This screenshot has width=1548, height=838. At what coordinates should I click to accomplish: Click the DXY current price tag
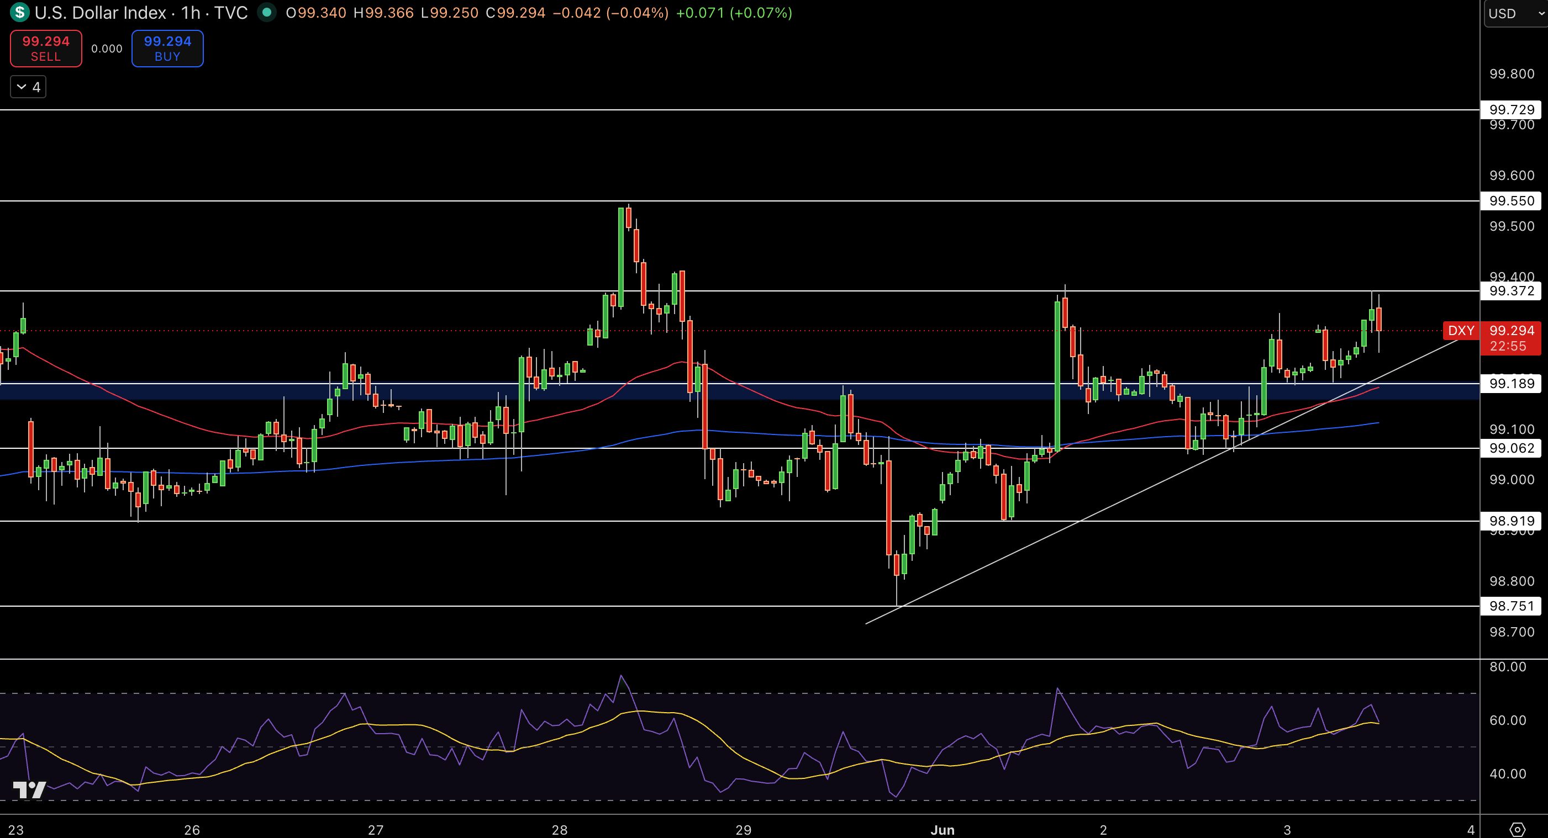[1461, 331]
